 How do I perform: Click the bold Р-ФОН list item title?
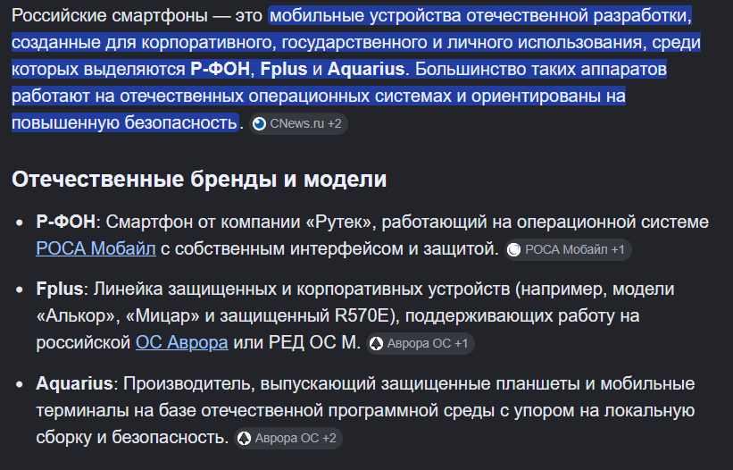65,222
